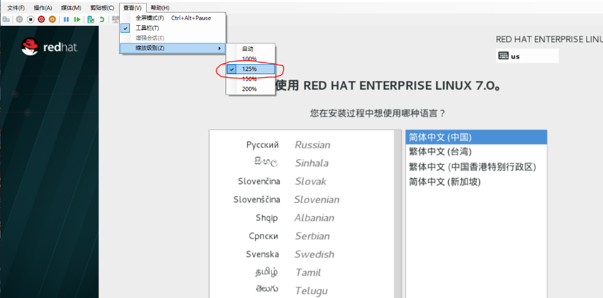
Task: Select the 自动 zoom option
Action: pyautogui.click(x=248, y=49)
